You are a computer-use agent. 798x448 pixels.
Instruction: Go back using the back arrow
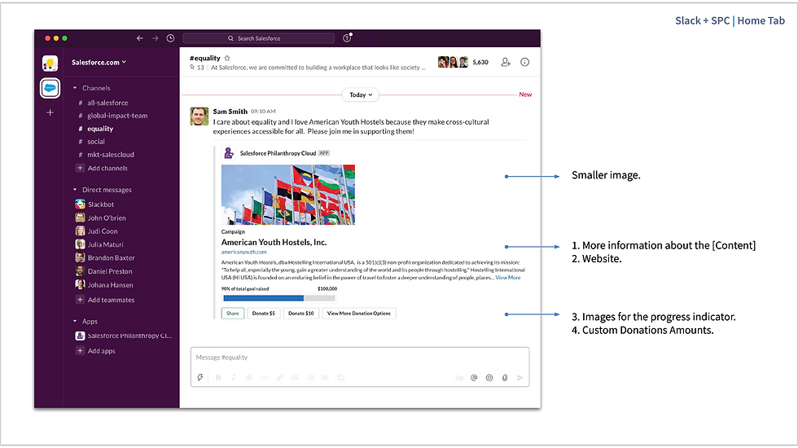[x=139, y=38]
